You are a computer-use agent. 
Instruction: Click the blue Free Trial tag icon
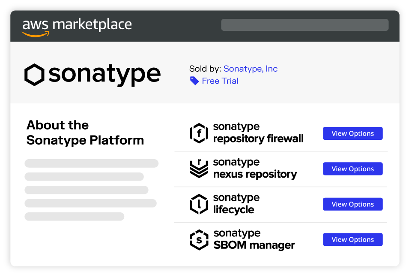point(194,81)
